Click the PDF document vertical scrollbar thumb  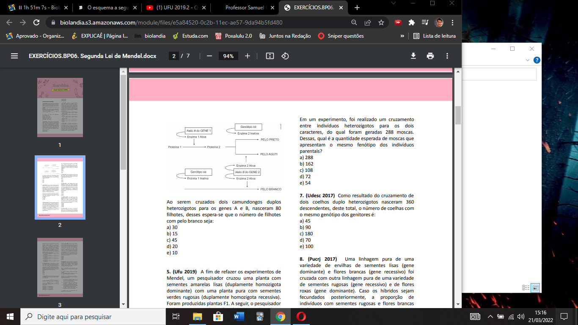click(x=458, y=115)
